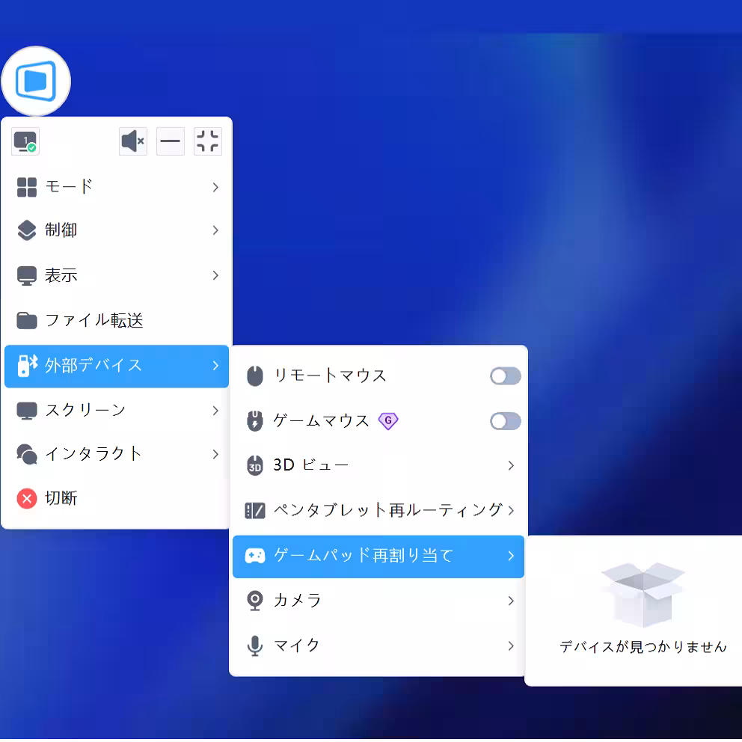Screen dimensions: 742x742
Task: Open ペンタブレット再ルーティング options
Action: pyautogui.click(x=374, y=510)
